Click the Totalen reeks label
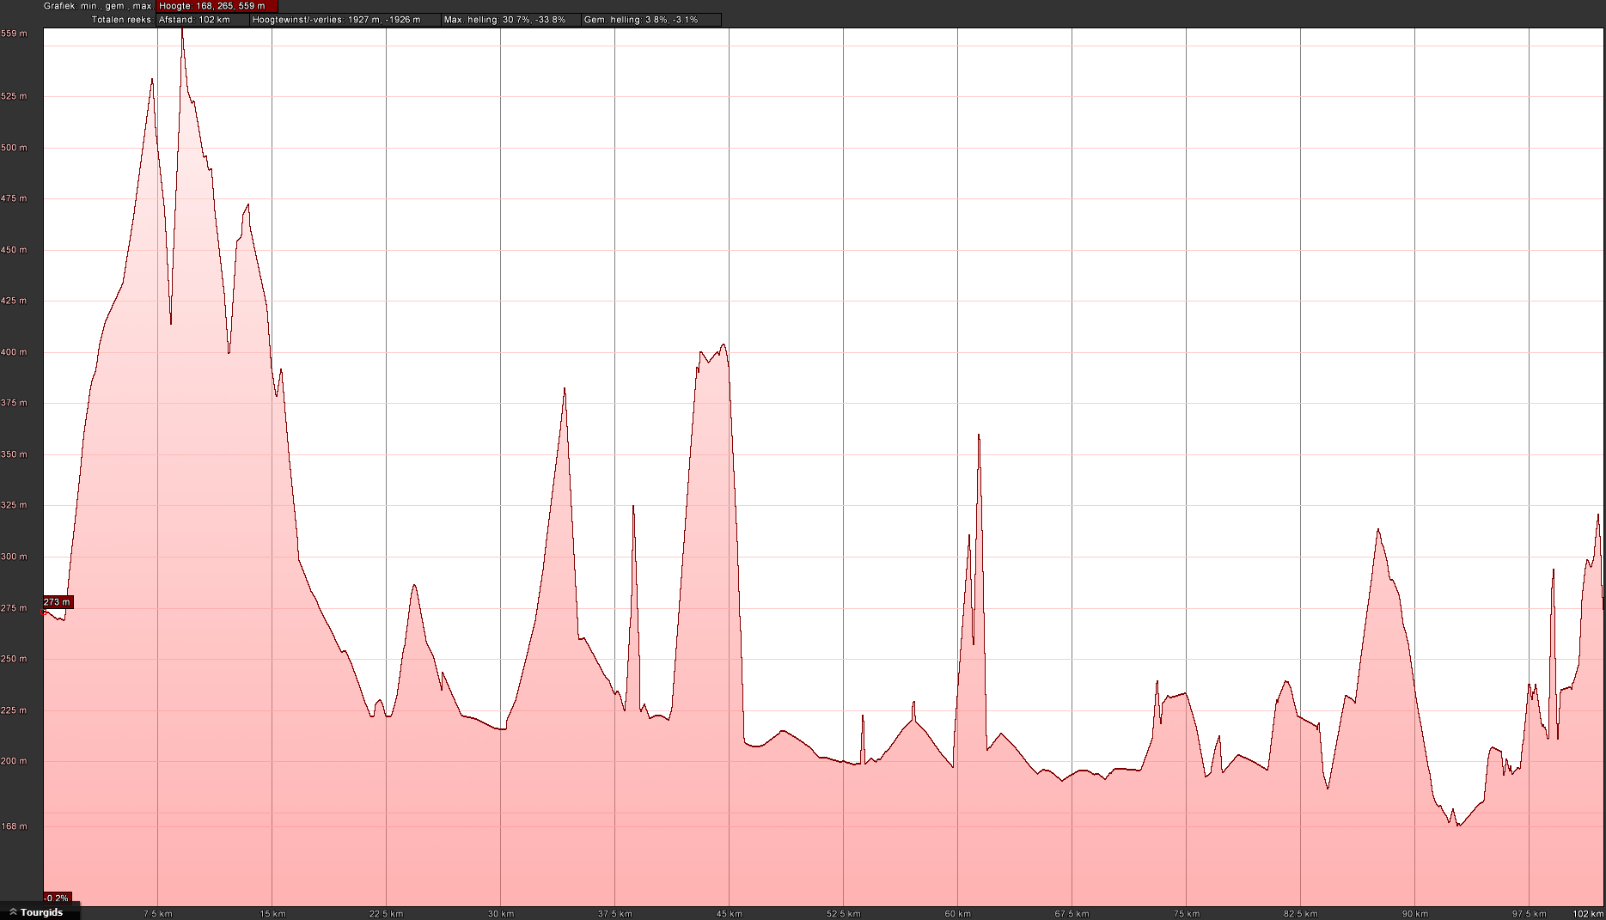The image size is (1606, 920). (x=121, y=20)
